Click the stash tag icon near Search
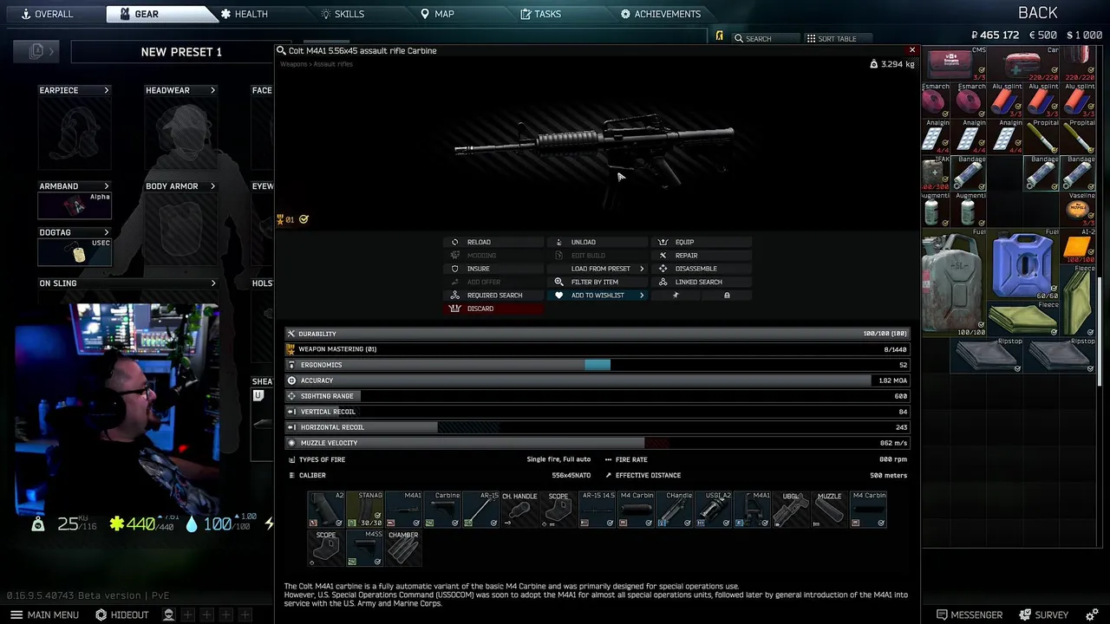The height and width of the screenshot is (624, 1110). 719,36
